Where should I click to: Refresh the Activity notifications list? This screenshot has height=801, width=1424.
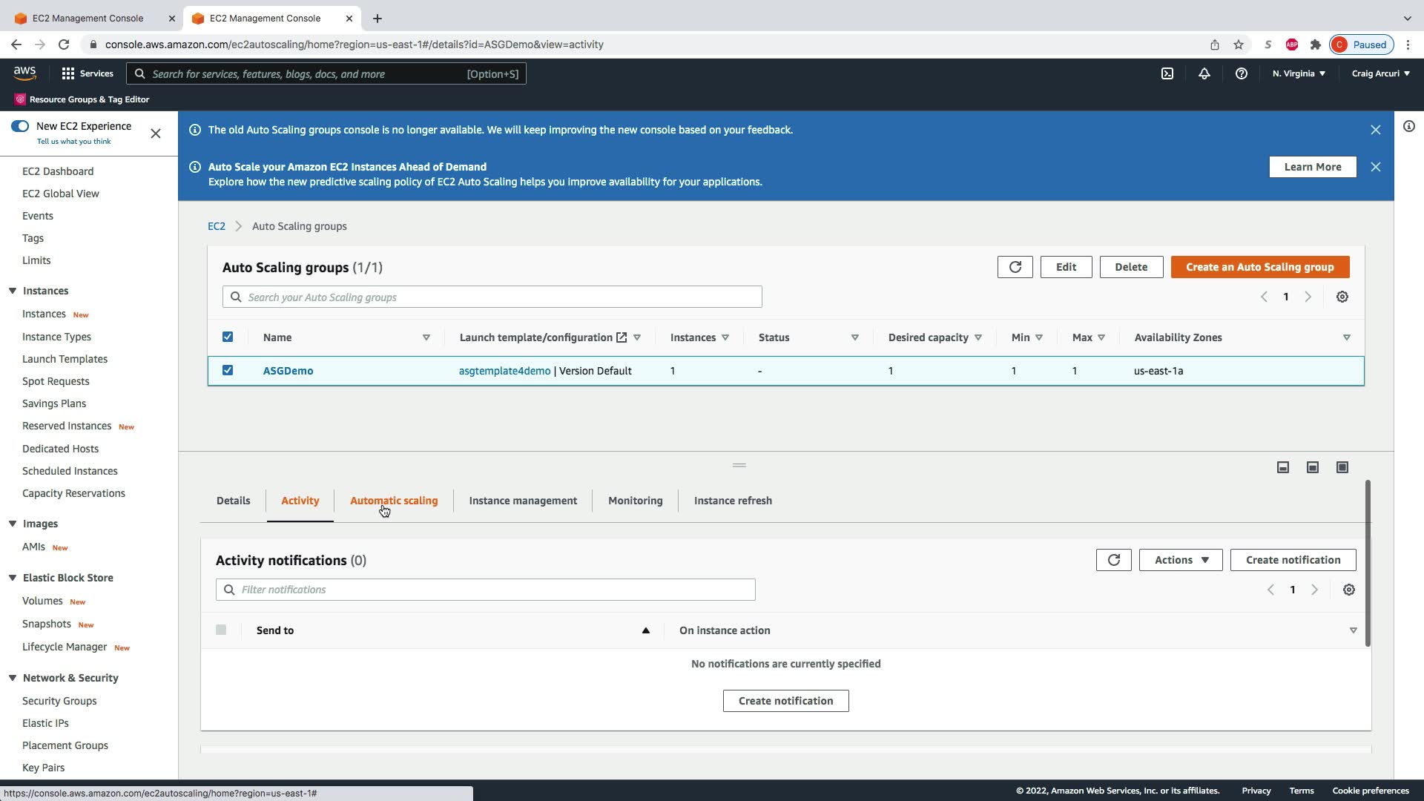pos(1113,560)
